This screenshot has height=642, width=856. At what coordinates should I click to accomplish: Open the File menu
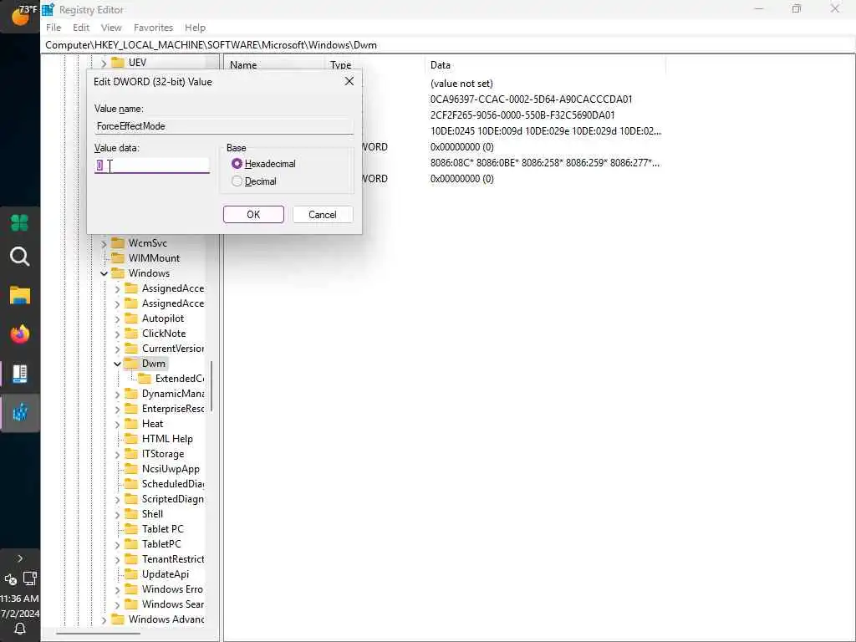point(53,28)
